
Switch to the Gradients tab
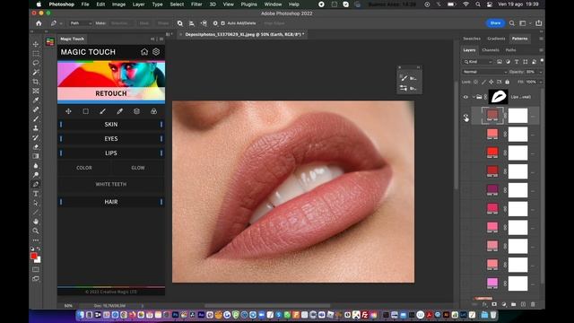click(x=496, y=39)
